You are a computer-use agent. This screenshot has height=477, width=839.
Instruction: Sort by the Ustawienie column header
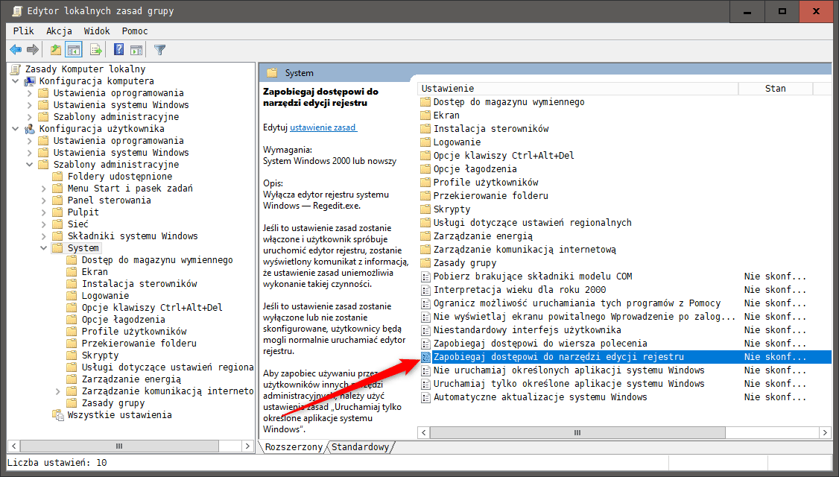(x=578, y=89)
